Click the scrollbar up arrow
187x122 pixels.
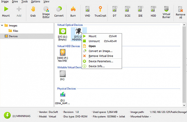point(184,25)
